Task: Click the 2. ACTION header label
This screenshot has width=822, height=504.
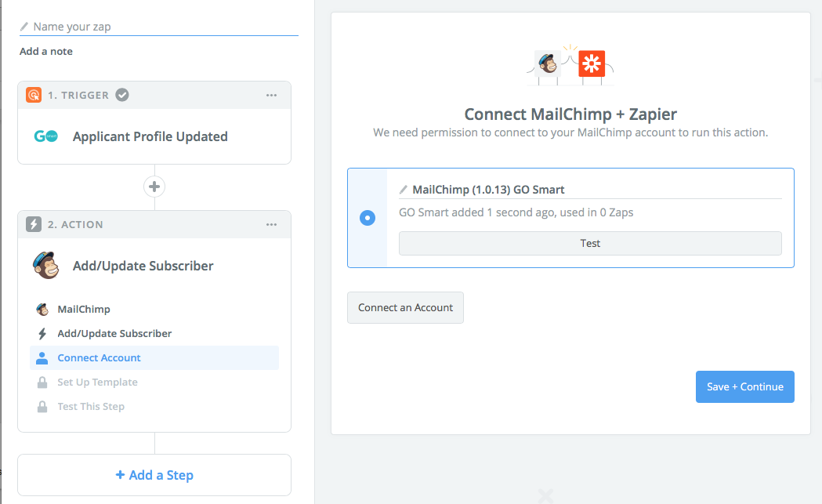Action: pyautogui.click(x=75, y=224)
